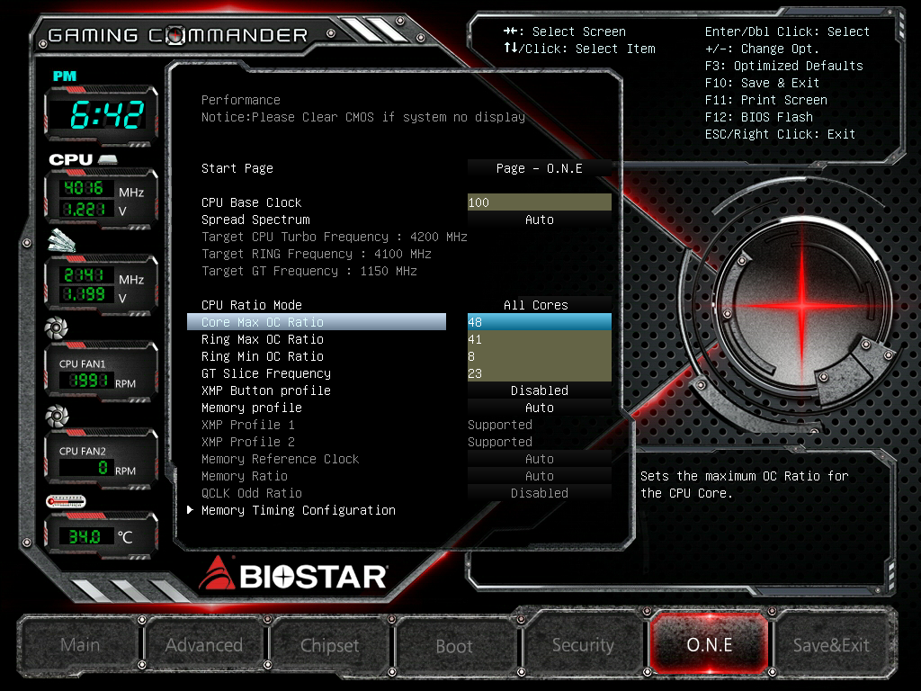Change Spread Spectrum Auto option
The image size is (921, 691).
[x=540, y=220]
